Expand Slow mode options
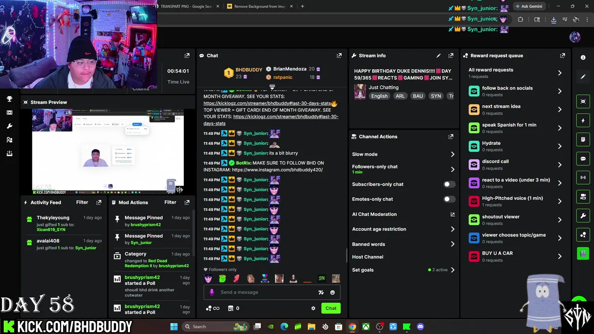This screenshot has width=594, height=334. pyautogui.click(x=452, y=154)
